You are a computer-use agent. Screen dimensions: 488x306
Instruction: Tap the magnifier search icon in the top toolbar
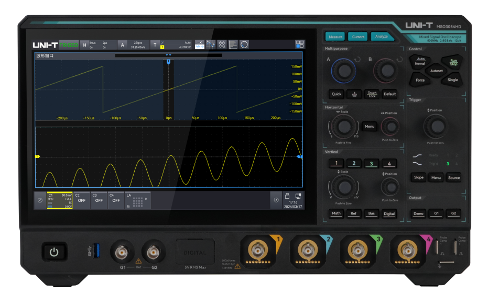(x=244, y=44)
